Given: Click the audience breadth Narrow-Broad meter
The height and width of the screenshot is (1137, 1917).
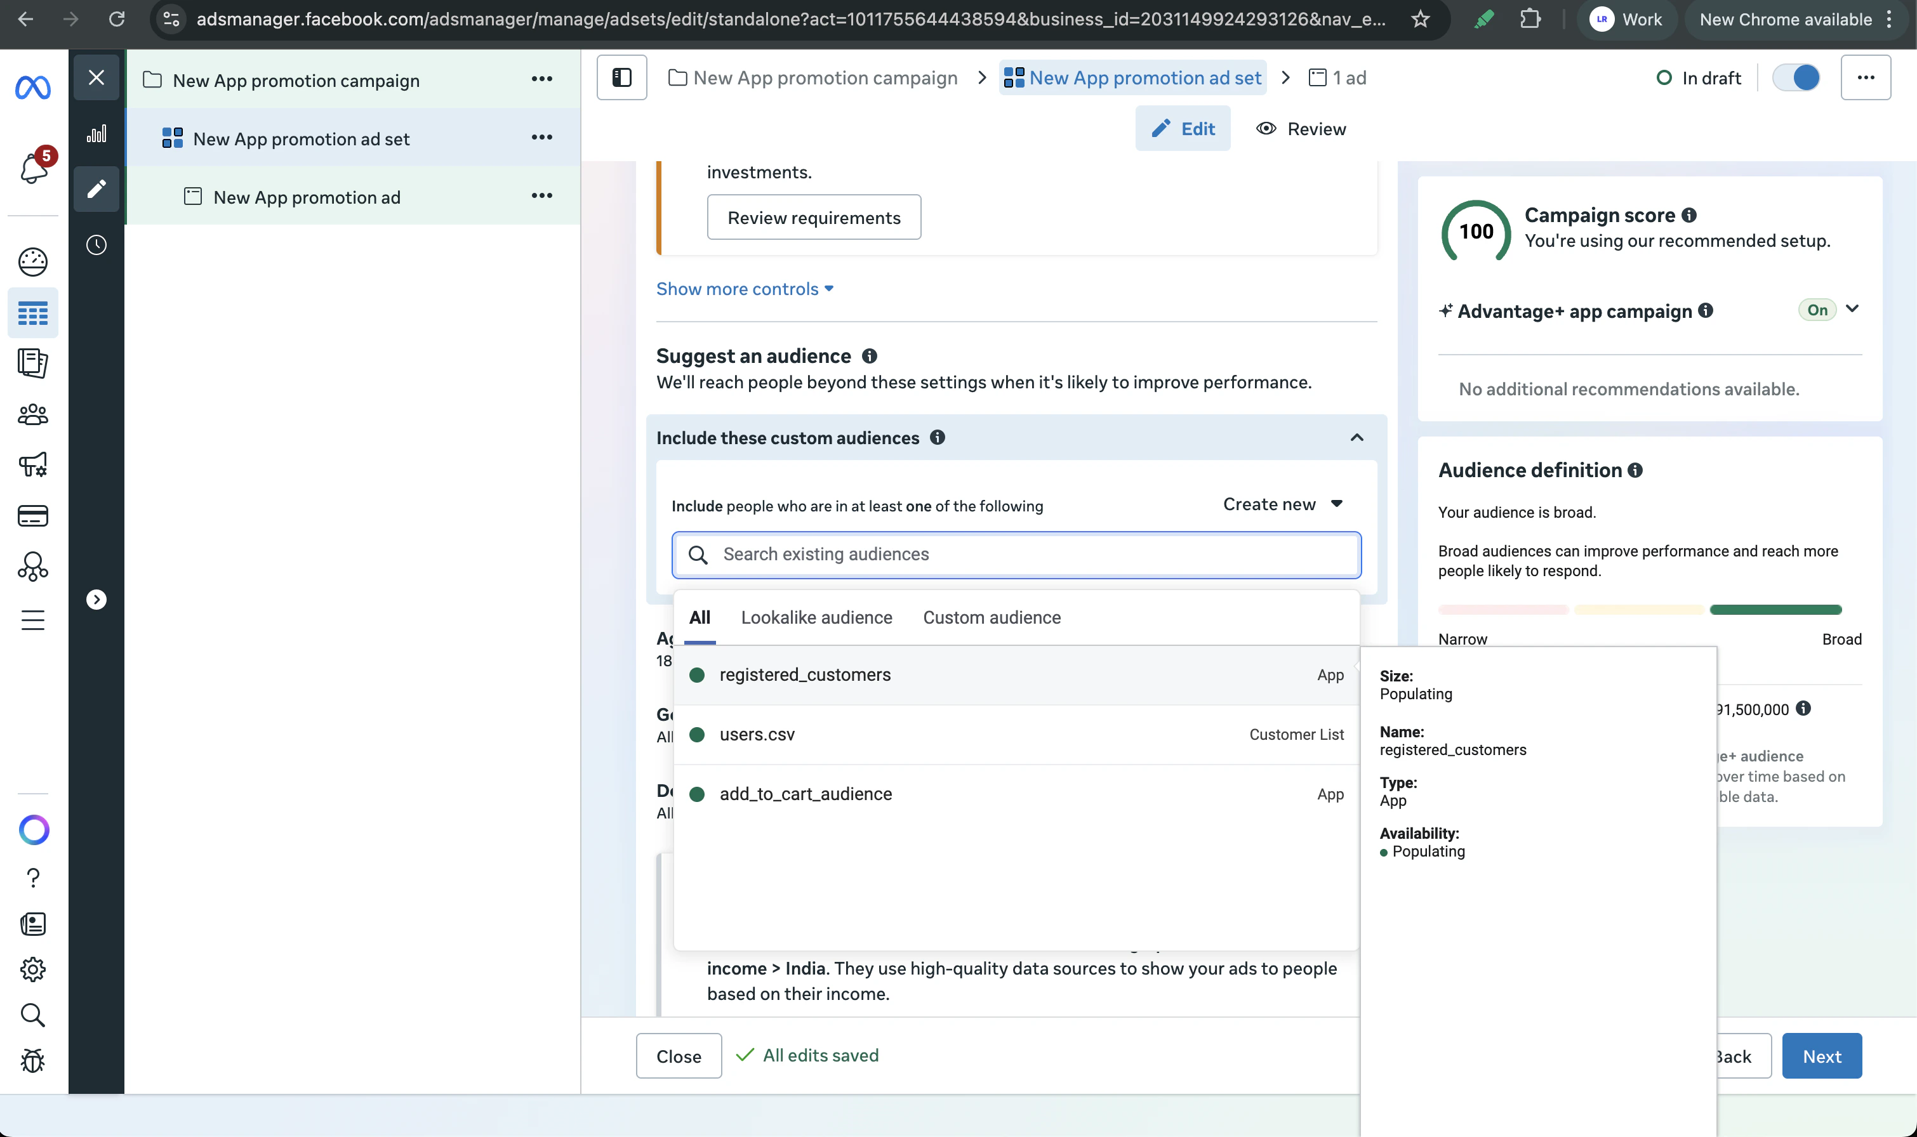Looking at the screenshot, I should 1640,610.
